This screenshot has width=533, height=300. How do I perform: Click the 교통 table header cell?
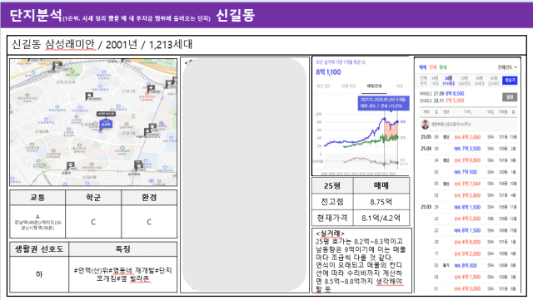coord(37,198)
